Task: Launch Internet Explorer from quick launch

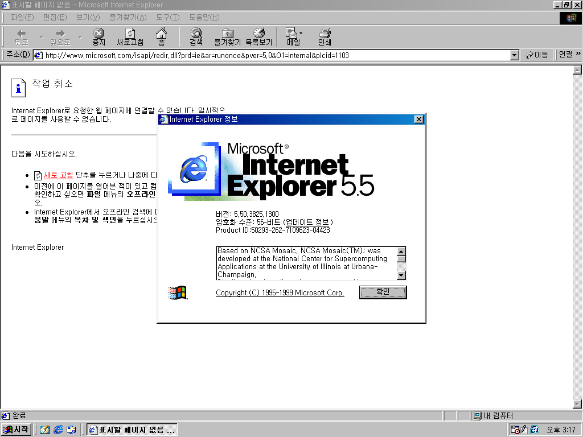Action: 58,430
